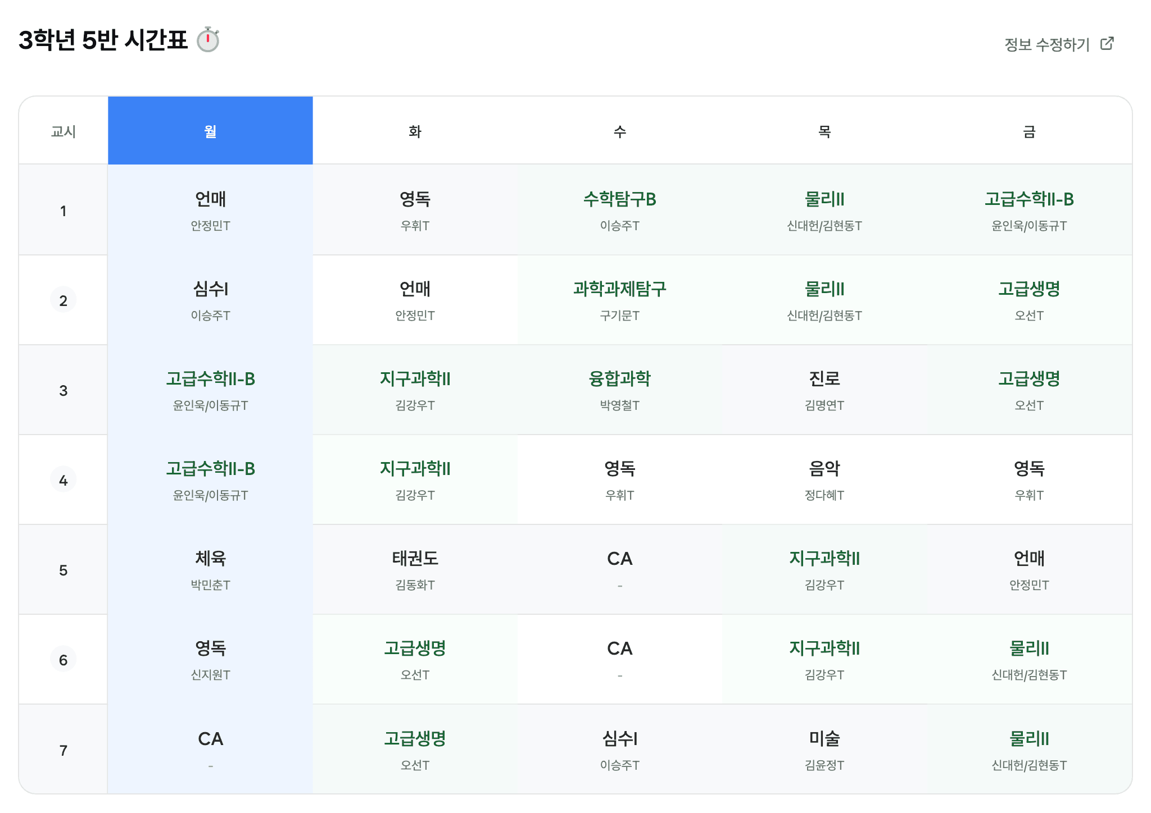The image size is (1151, 813).
Task: Select the 월 column header
Action: (x=210, y=131)
